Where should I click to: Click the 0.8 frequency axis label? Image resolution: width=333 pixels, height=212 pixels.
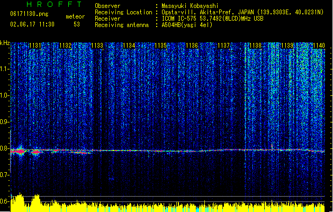(5, 148)
